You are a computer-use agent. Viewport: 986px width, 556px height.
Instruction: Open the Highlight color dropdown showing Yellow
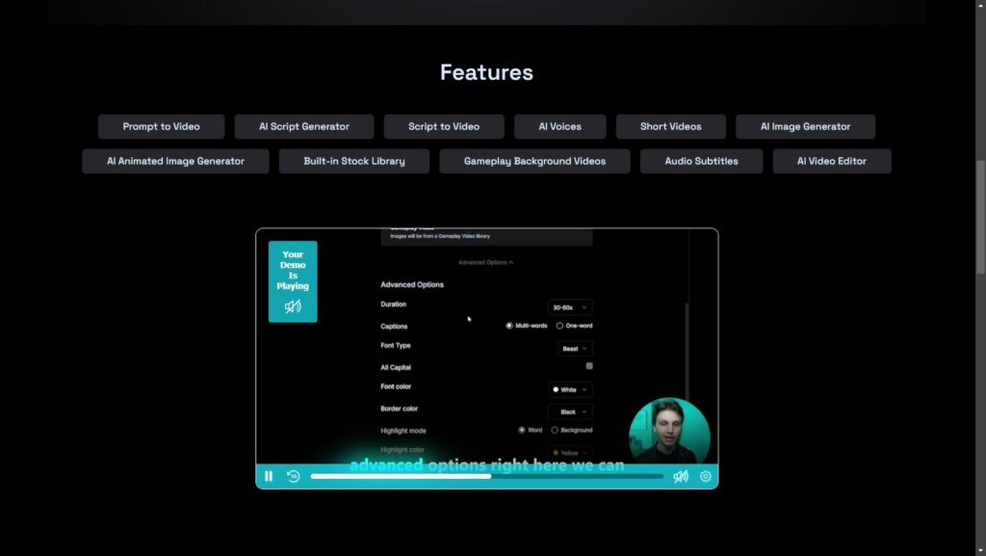[x=570, y=451]
